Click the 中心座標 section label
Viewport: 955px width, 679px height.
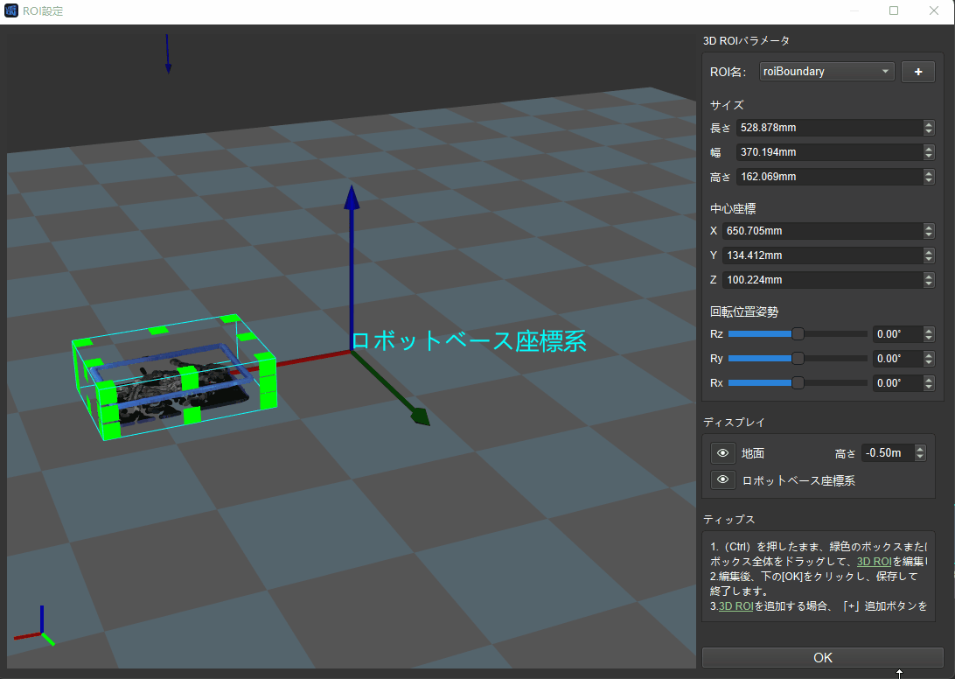coord(733,208)
